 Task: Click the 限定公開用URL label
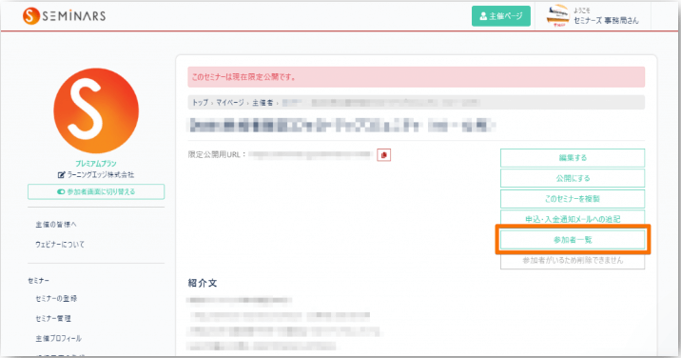click(217, 154)
